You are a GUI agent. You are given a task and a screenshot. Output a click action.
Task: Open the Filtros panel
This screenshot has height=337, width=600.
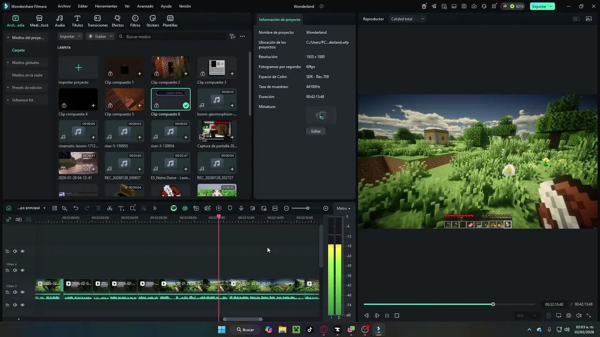pyautogui.click(x=135, y=21)
